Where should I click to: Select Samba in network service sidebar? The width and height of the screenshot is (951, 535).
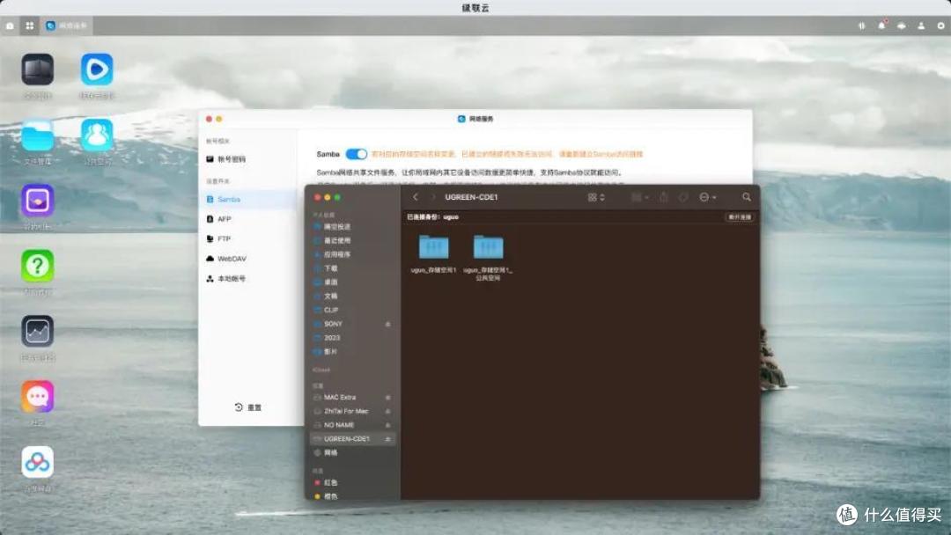(x=247, y=200)
